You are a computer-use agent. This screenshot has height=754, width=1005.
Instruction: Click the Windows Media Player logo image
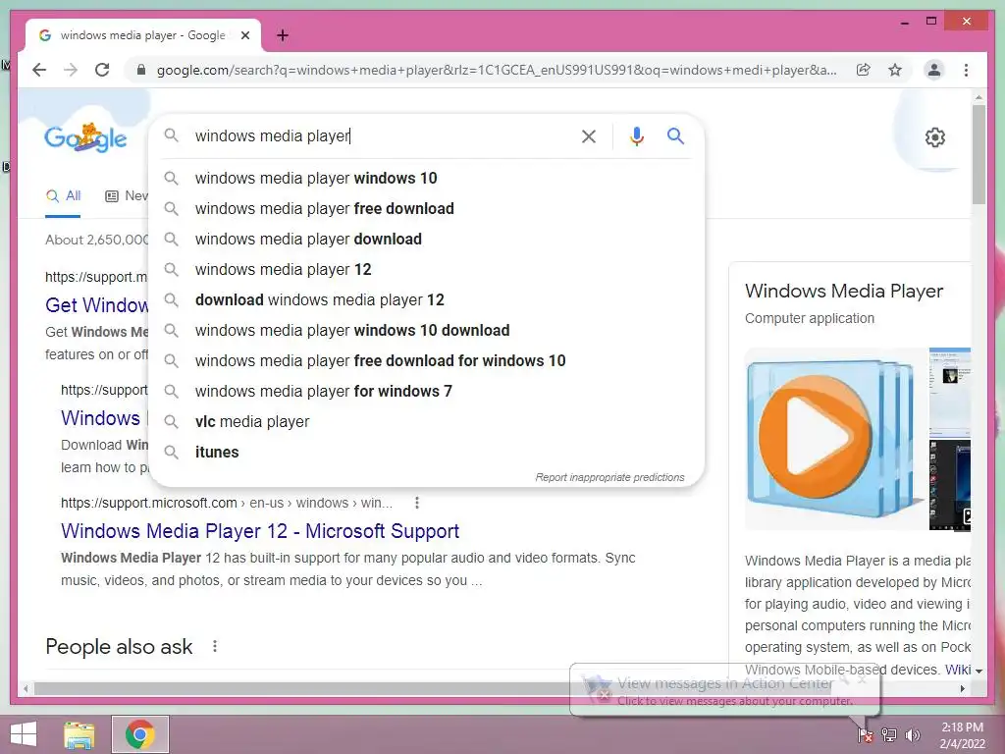pos(836,439)
